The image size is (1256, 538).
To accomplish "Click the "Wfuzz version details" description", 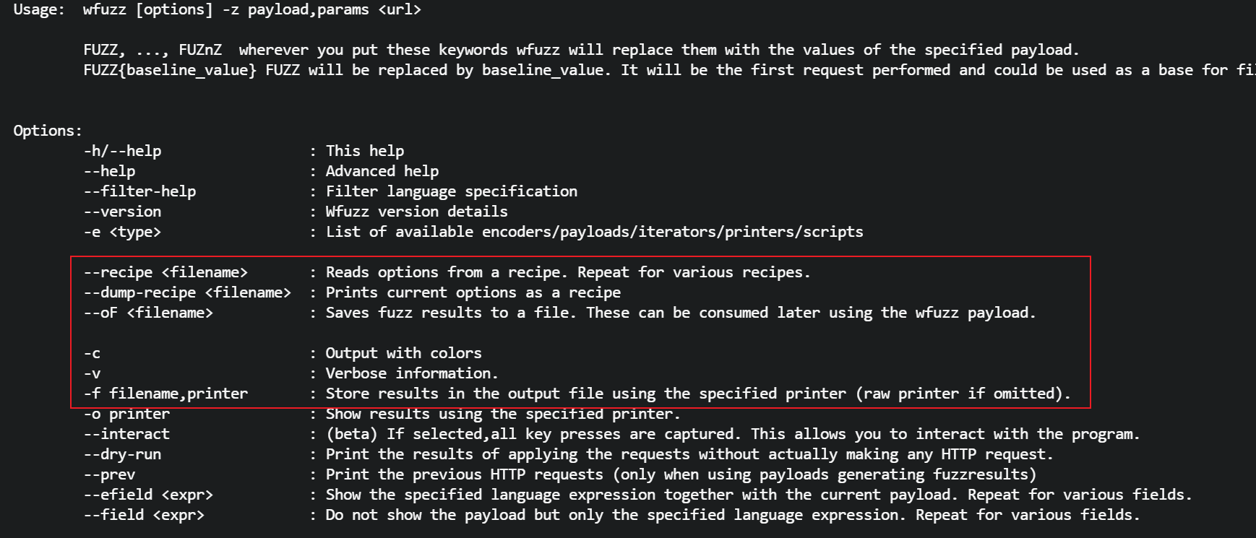I will click(416, 212).
